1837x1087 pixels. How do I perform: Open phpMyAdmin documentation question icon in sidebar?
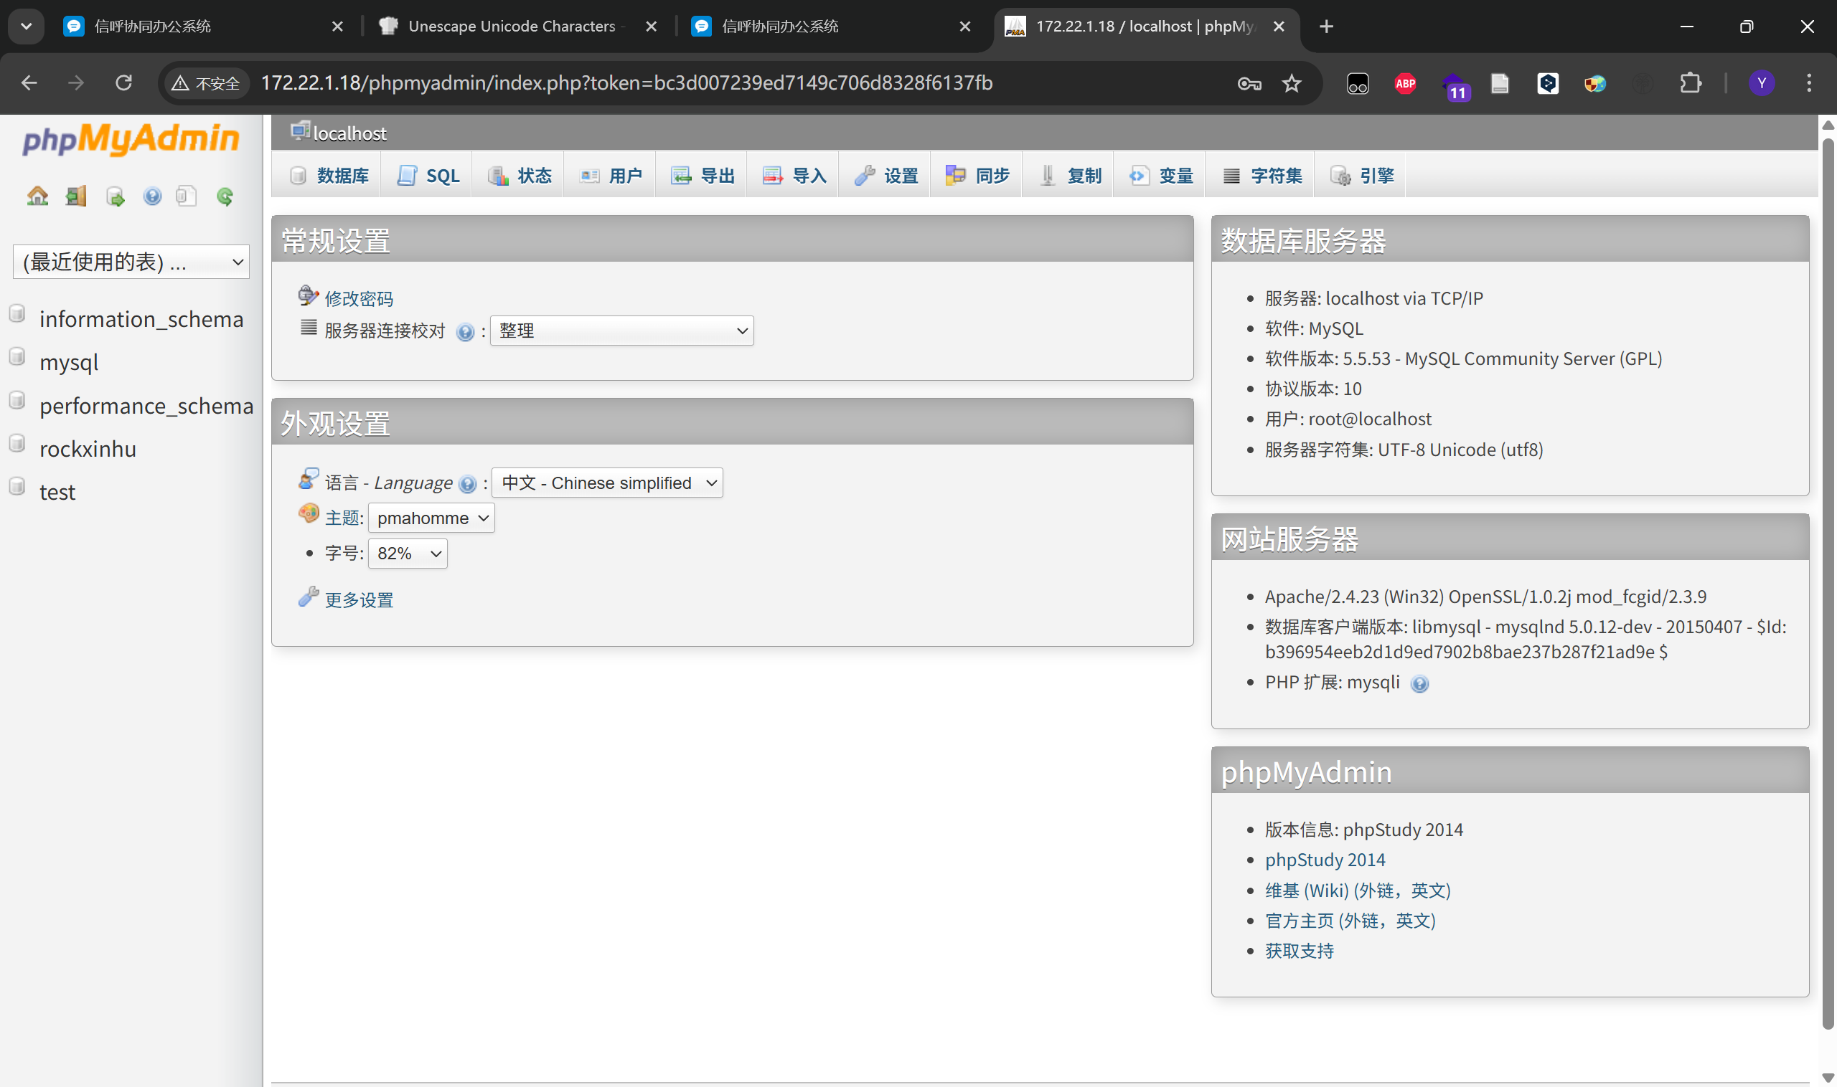pyautogui.click(x=151, y=196)
